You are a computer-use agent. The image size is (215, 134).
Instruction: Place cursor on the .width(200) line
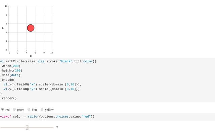click(10, 66)
